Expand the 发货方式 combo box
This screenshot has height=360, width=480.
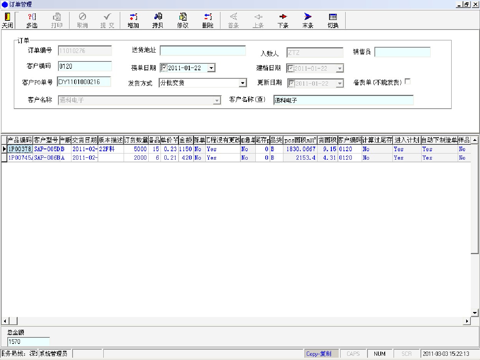click(242, 83)
